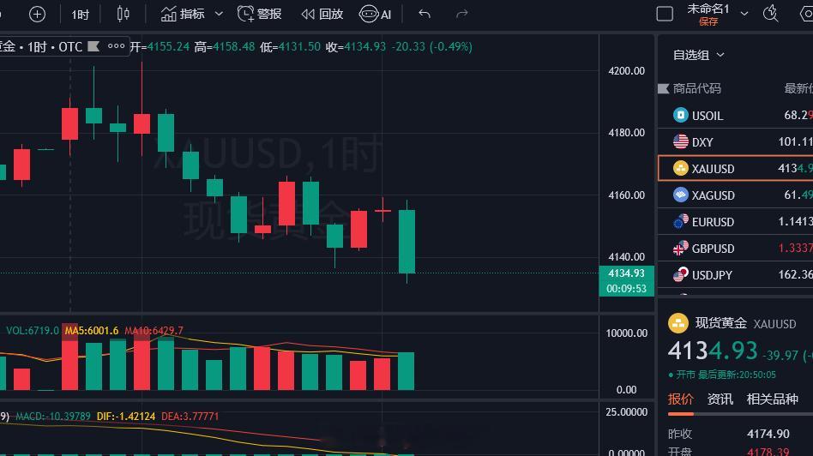Click the DIF:-1.42124 value label

click(126, 417)
